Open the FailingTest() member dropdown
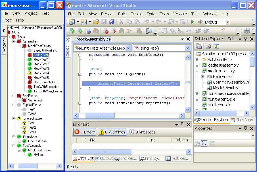 (x=187, y=48)
